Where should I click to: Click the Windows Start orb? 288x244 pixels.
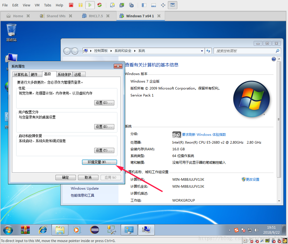click(x=8, y=230)
